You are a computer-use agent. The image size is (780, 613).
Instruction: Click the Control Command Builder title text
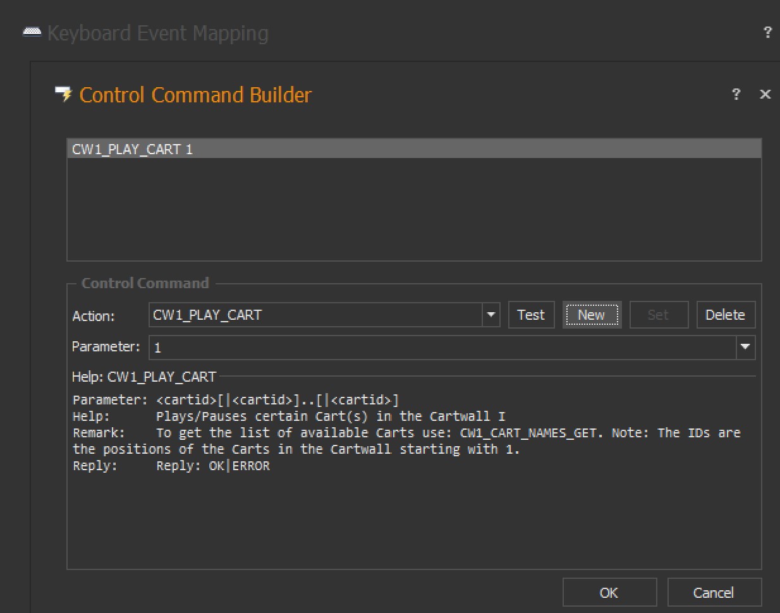pyautogui.click(x=195, y=95)
